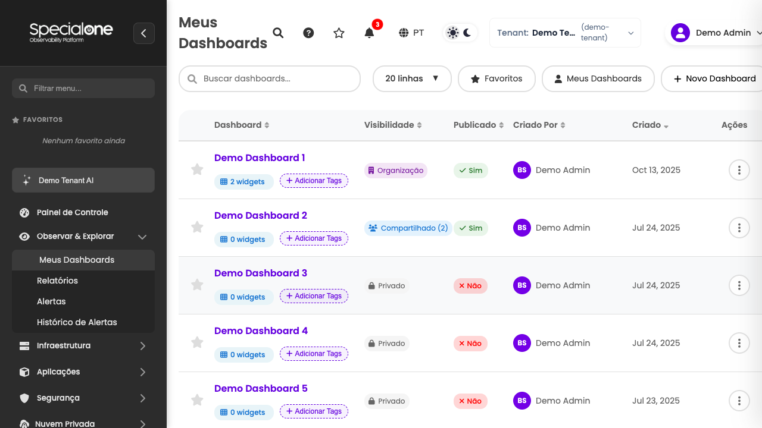Click Adicionar Tags for Demo Dashboard 5
The height and width of the screenshot is (428, 762).
tap(314, 411)
